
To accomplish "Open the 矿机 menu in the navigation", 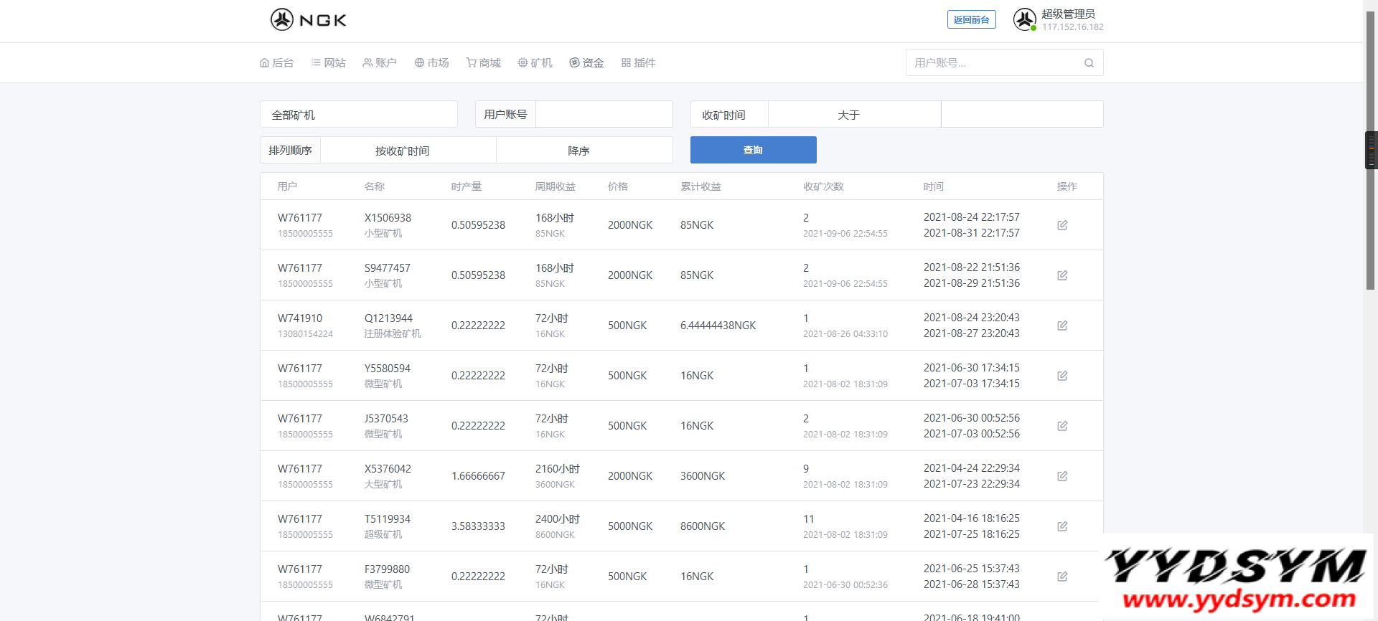I will 535,63.
